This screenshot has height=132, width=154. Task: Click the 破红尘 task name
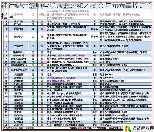coord(19,93)
